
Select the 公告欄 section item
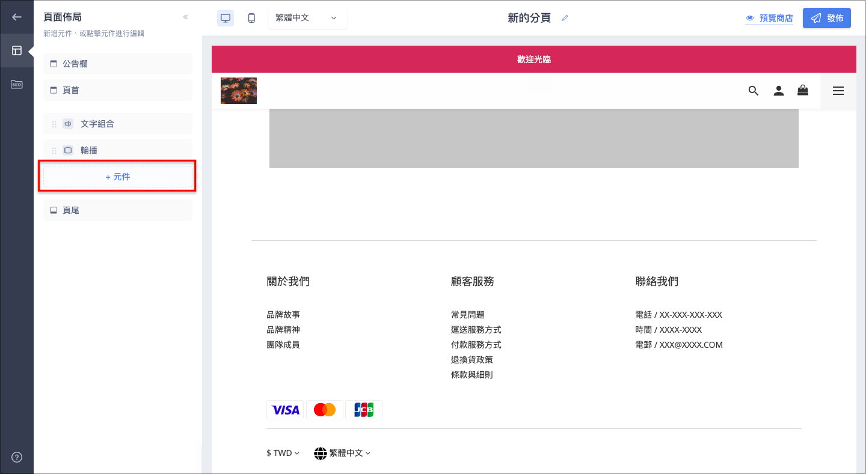pos(118,64)
